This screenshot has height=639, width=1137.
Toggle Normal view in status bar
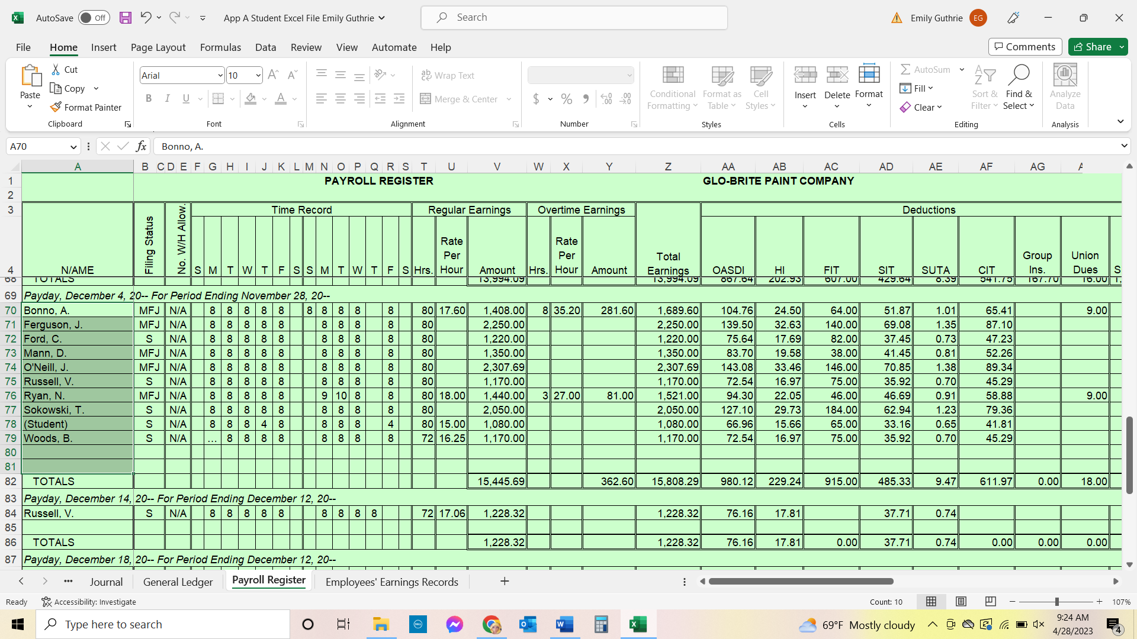931,602
